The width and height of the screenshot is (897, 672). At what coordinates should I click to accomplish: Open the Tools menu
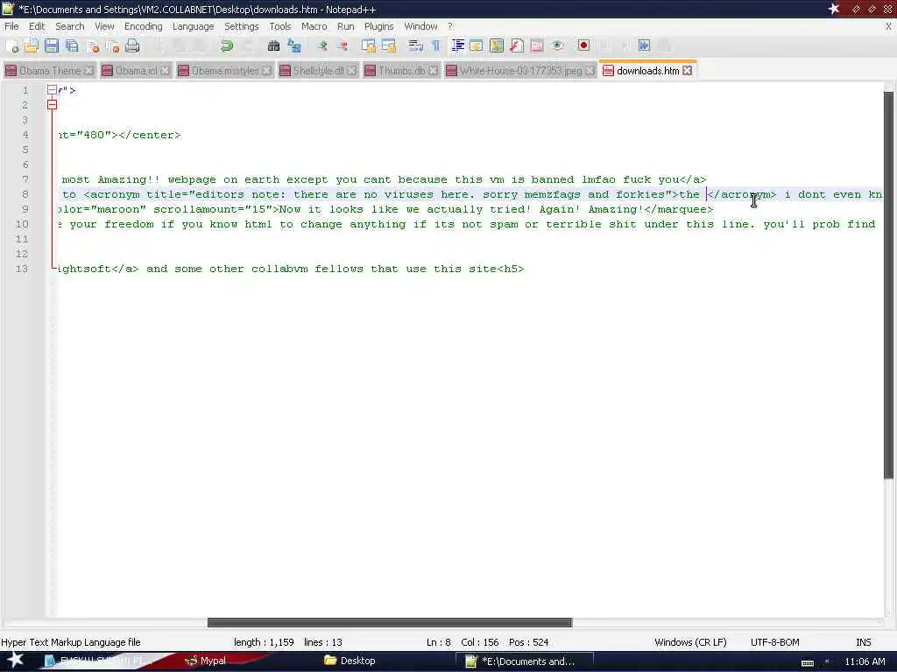tap(279, 26)
